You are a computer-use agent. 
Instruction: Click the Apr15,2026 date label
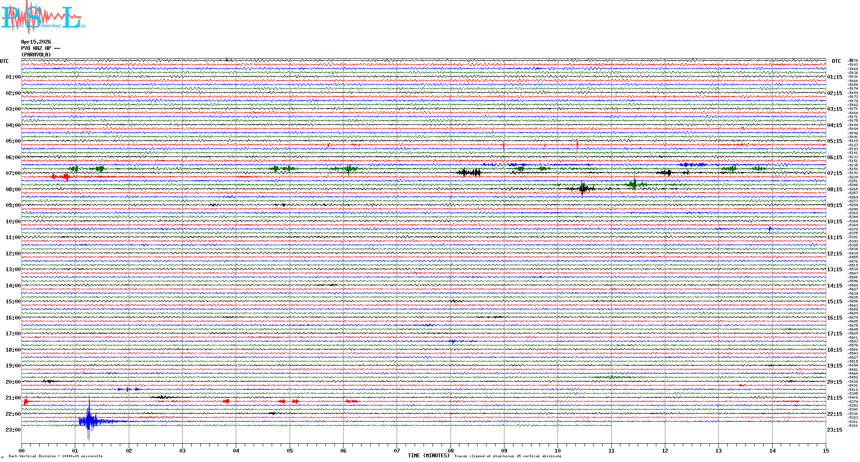36,42
